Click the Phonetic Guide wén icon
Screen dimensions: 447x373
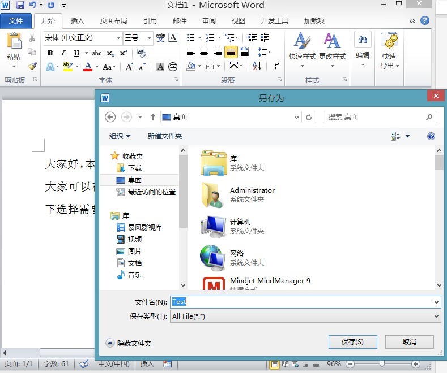coord(160,37)
